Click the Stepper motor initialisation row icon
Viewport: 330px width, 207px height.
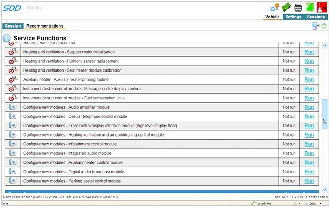tap(13, 52)
